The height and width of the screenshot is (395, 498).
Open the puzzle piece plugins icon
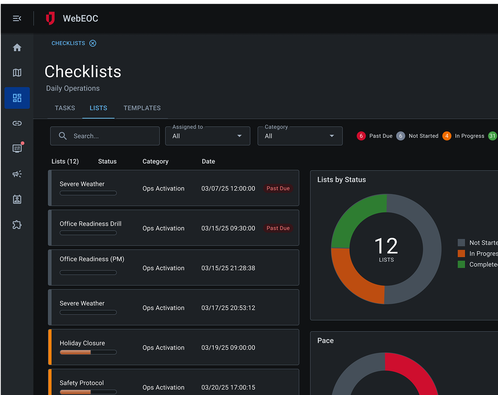[x=17, y=225]
